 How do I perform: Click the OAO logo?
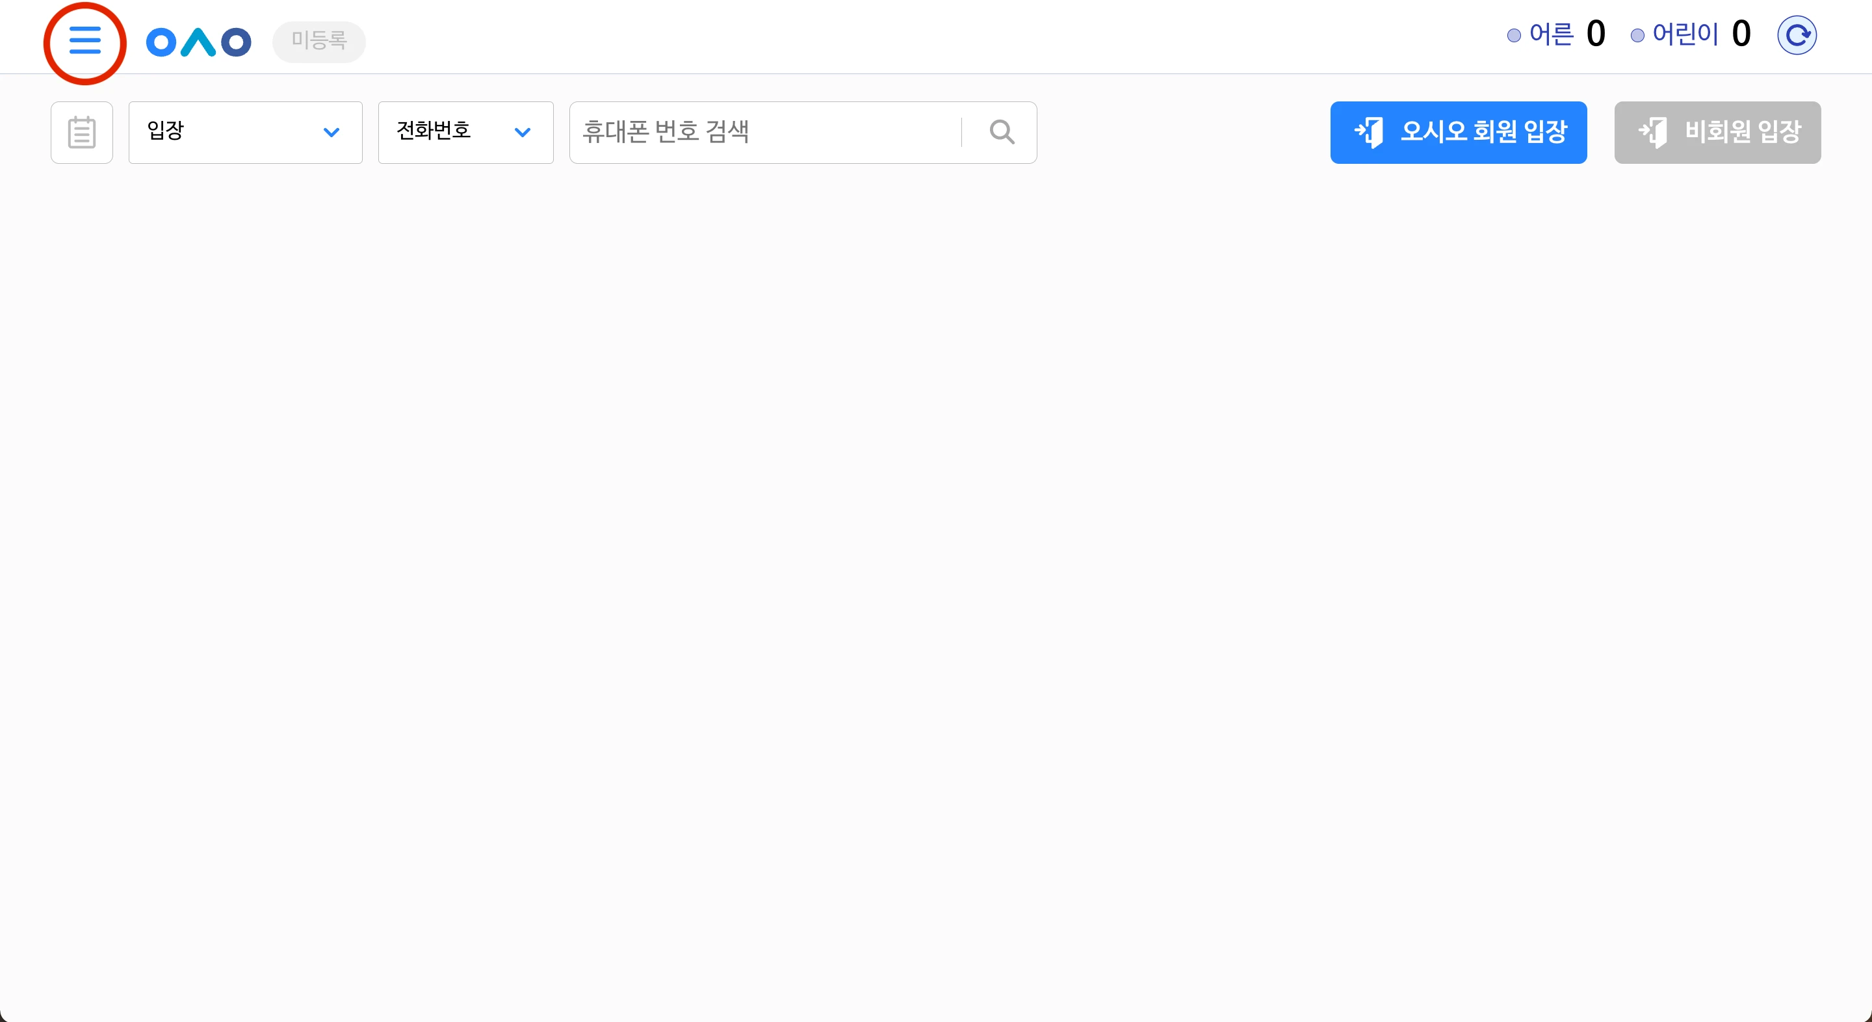[x=198, y=42]
